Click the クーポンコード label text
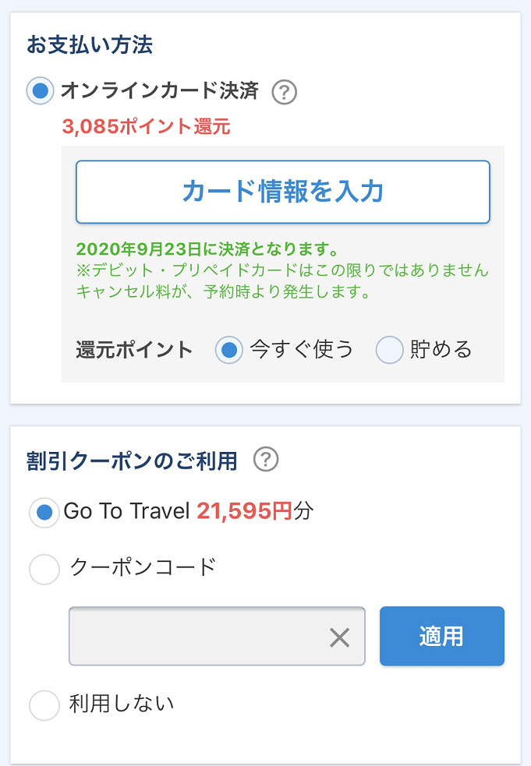 pos(143,567)
